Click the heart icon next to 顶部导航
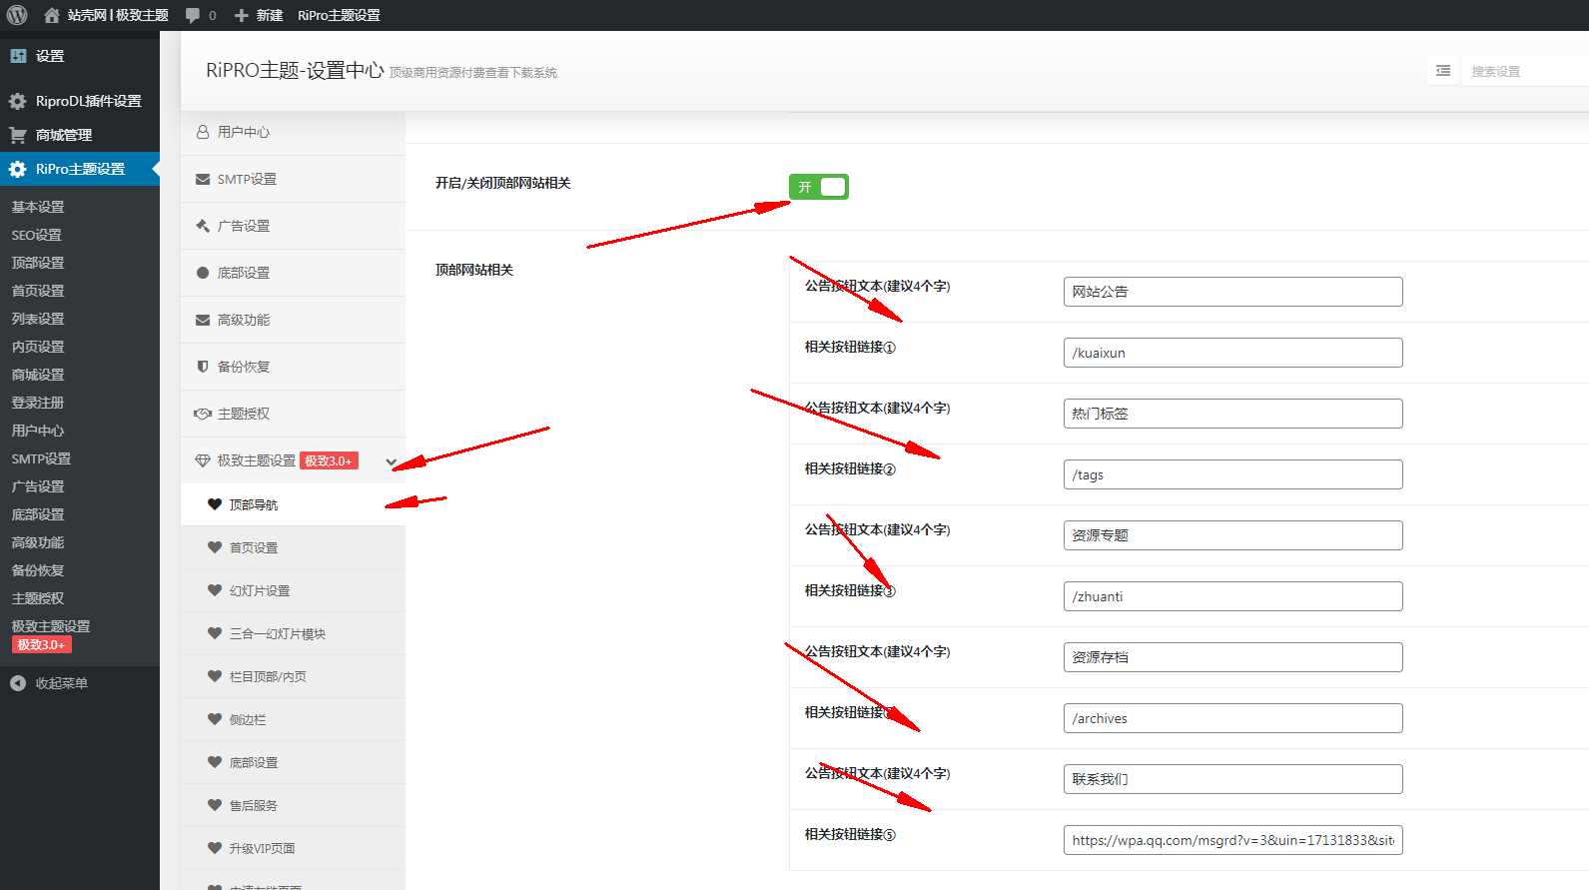1589x890 pixels. pyautogui.click(x=214, y=504)
